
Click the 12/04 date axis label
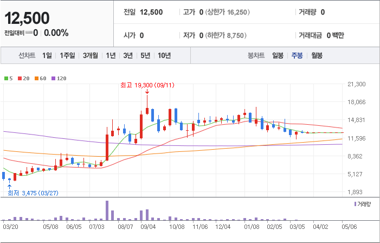pos(223,227)
